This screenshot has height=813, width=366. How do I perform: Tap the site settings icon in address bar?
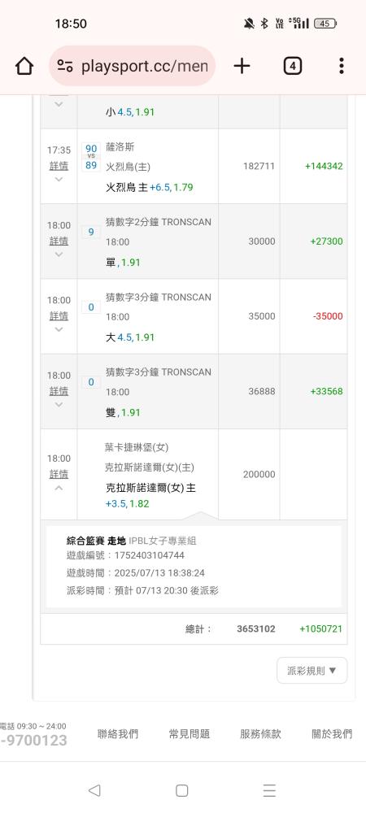(x=65, y=66)
